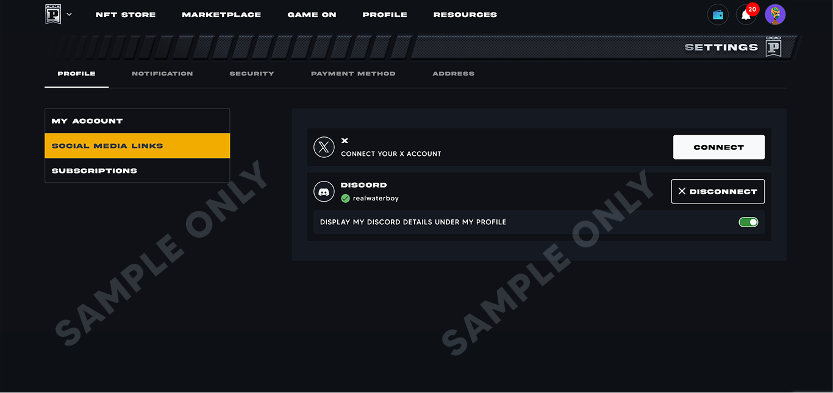
Task: Click the red 20 notification badge
Action: click(753, 9)
